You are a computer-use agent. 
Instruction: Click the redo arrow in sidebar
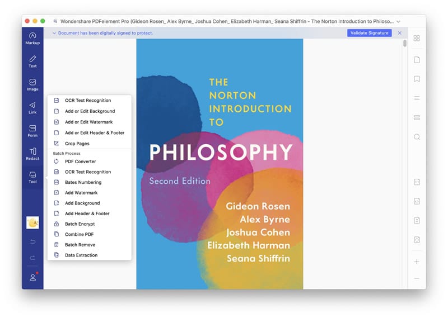tap(32, 258)
